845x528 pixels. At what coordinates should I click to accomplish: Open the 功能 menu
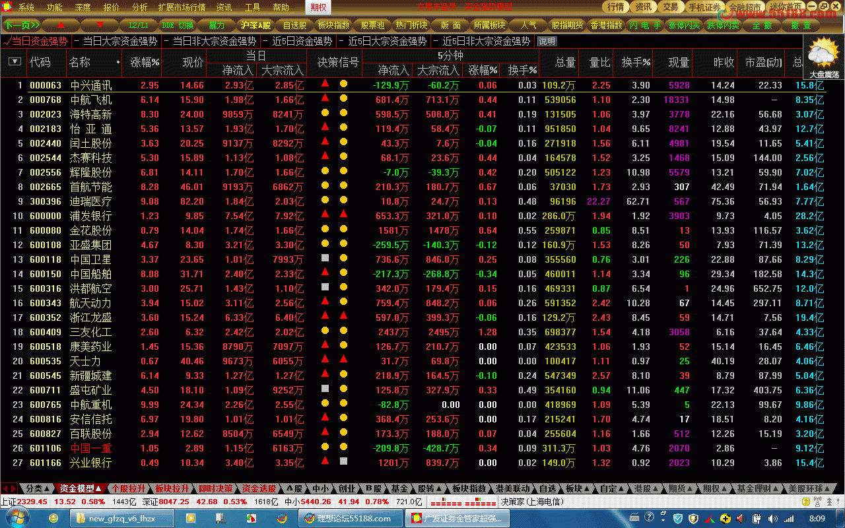pos(55,8)
